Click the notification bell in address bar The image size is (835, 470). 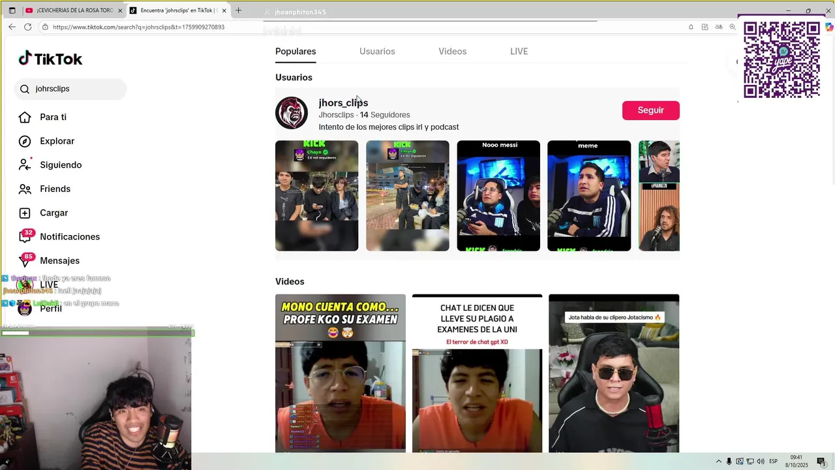coord(691,27)
